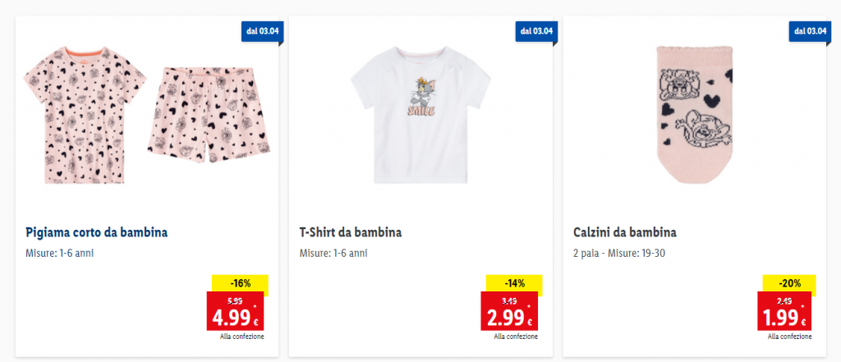Click 'Misure: 1-6 anni' under T-Shirt da bambina
Image resolution: width=841 pixels, height=362 pixels.
tap(333, 253)
